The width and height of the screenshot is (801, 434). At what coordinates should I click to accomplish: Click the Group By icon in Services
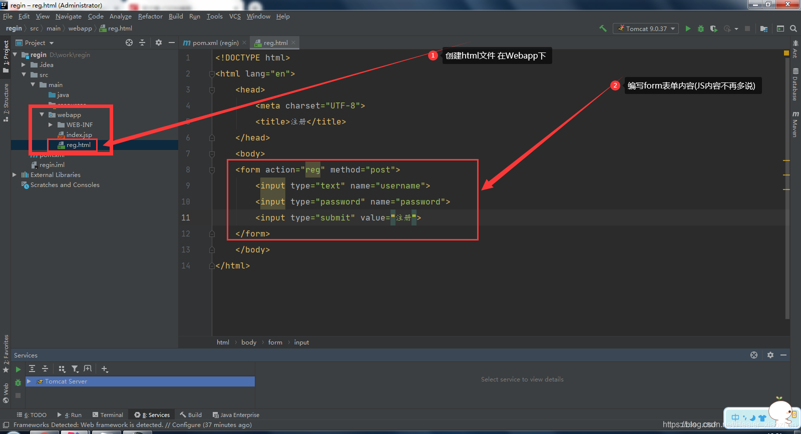[62, 368]
